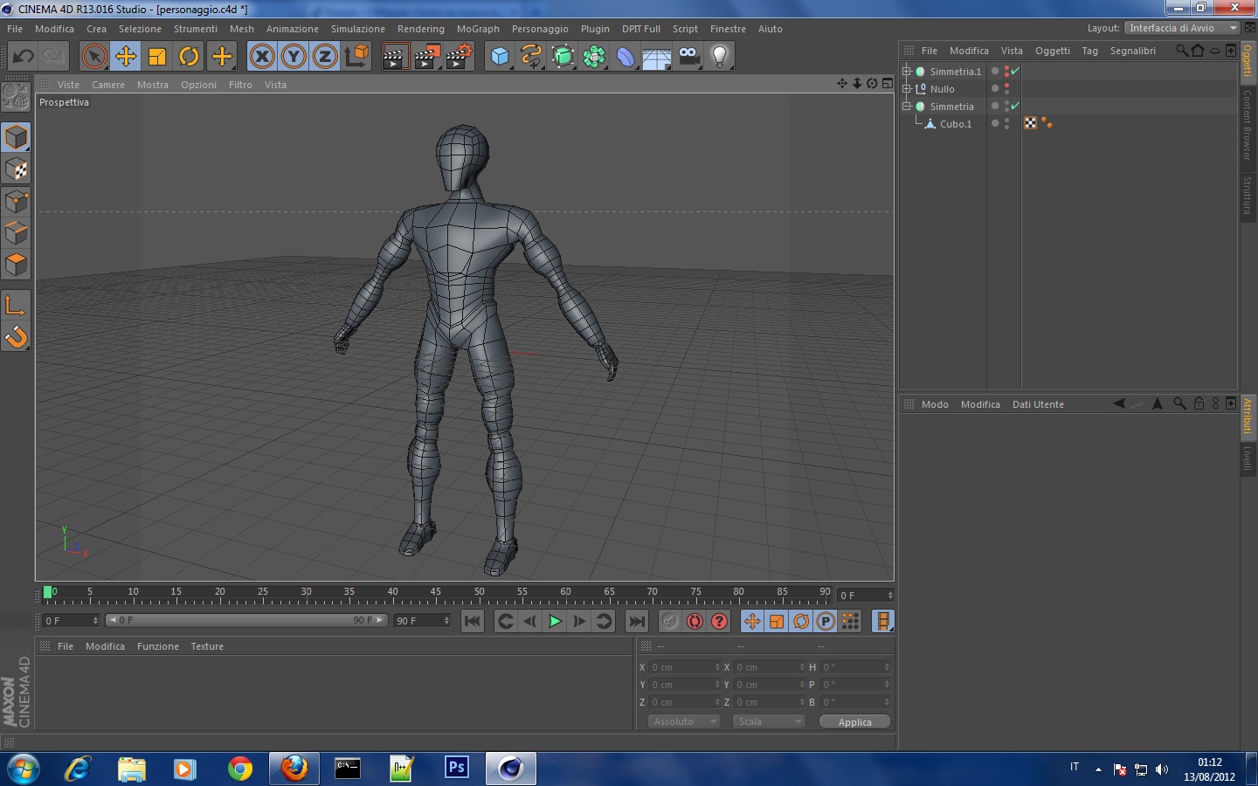Screen dimensions: 1258x786
Task: Click the Undo arrow icon
Action: click(24, 57)
